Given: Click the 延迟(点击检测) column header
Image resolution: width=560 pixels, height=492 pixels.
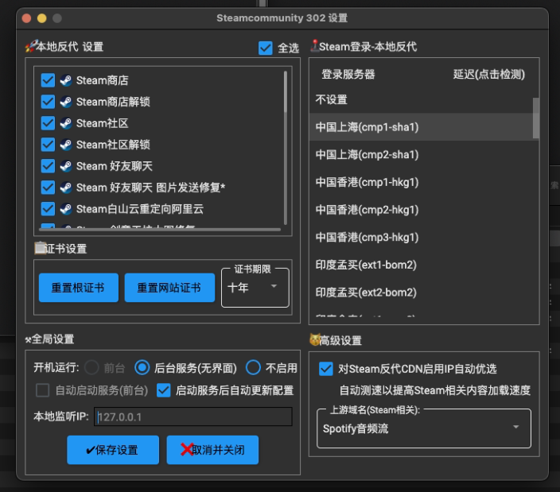Looking at the screenshot, I should [489, 74].
